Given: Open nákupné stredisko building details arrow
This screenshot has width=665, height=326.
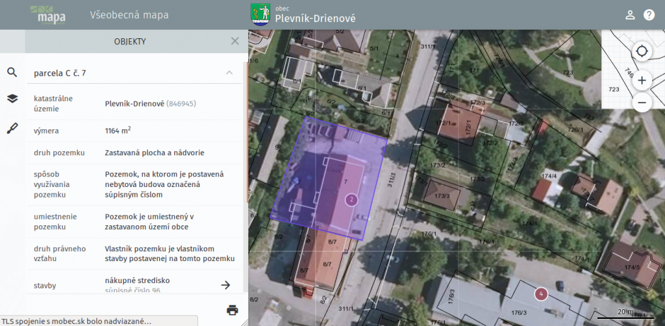Looking at the screenshot, I should [x=225, y=284].
